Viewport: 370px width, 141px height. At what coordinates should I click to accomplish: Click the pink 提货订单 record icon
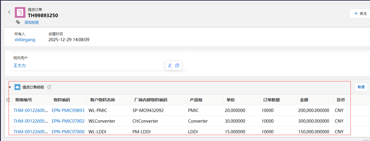20,12
